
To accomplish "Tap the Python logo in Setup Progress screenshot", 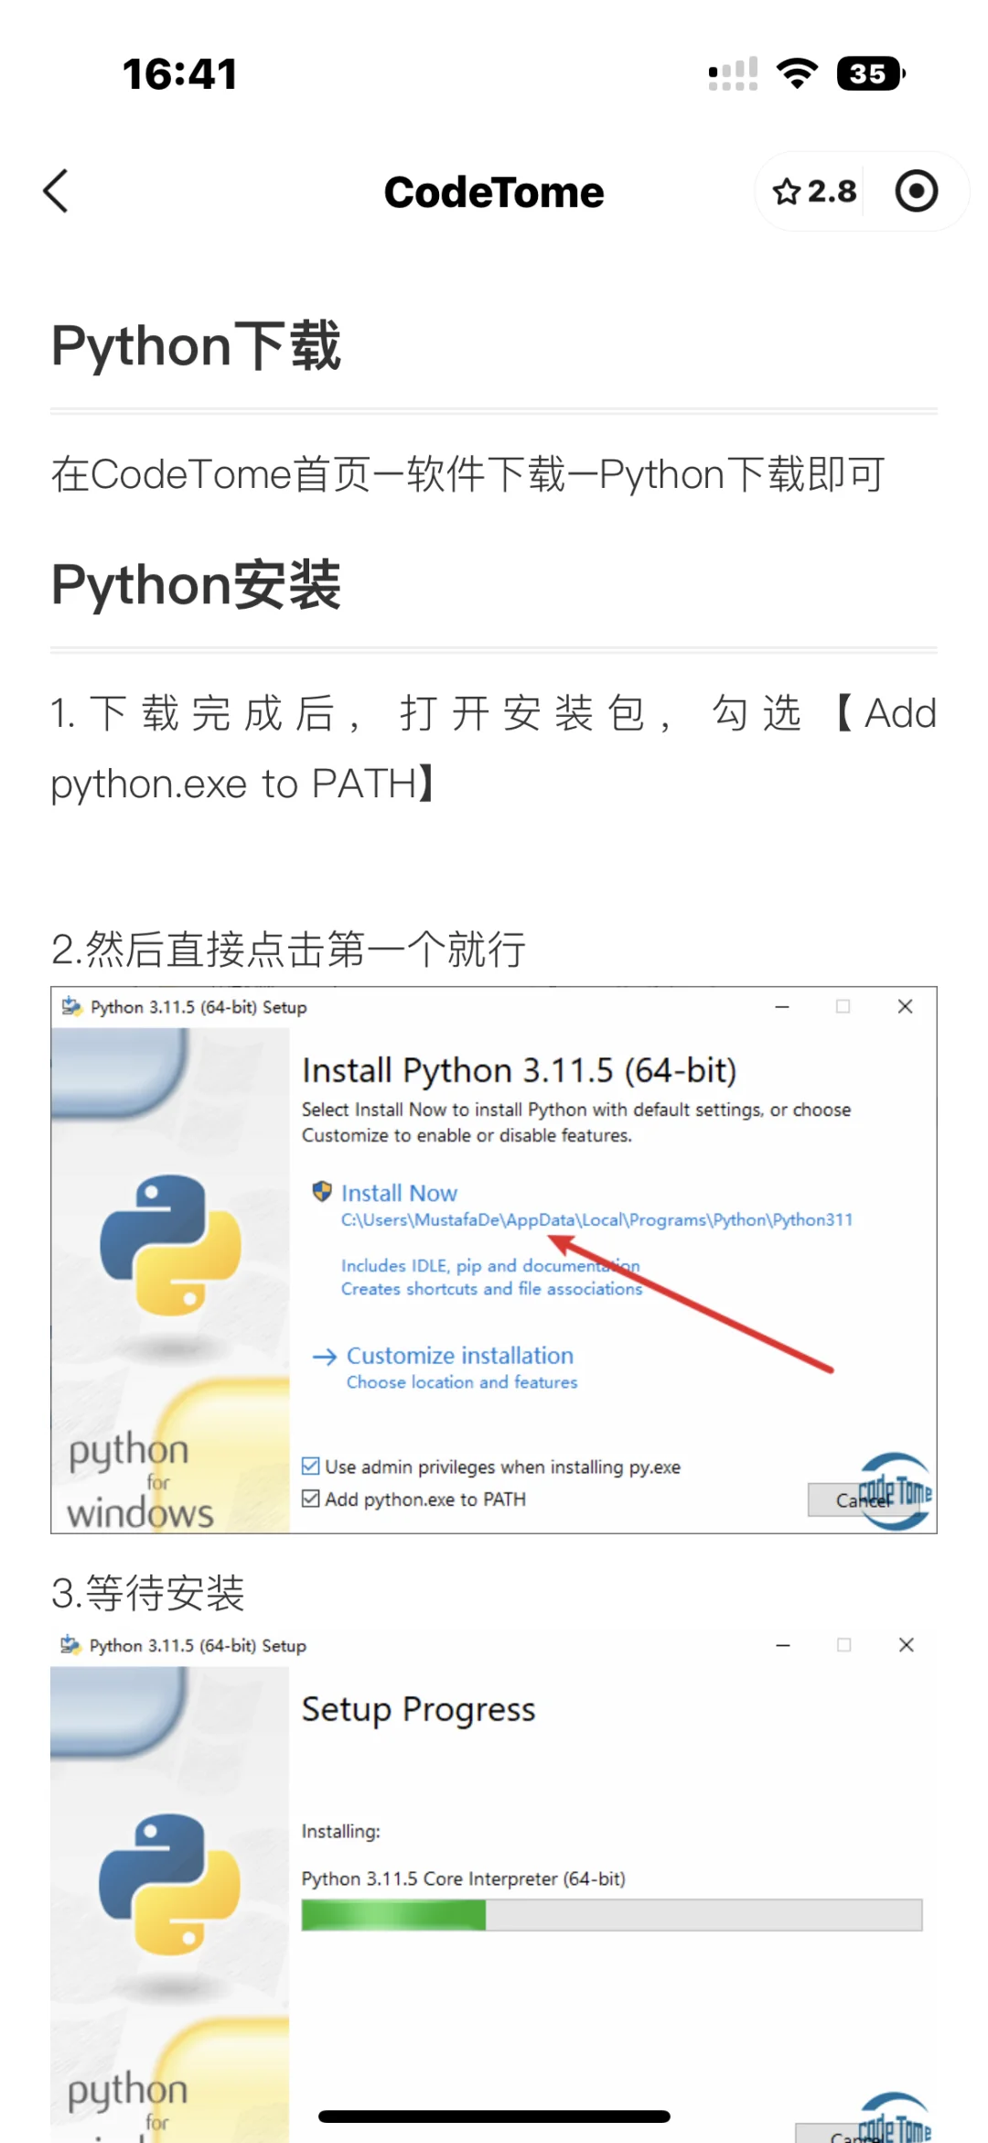I will [x=169, y=1884].
